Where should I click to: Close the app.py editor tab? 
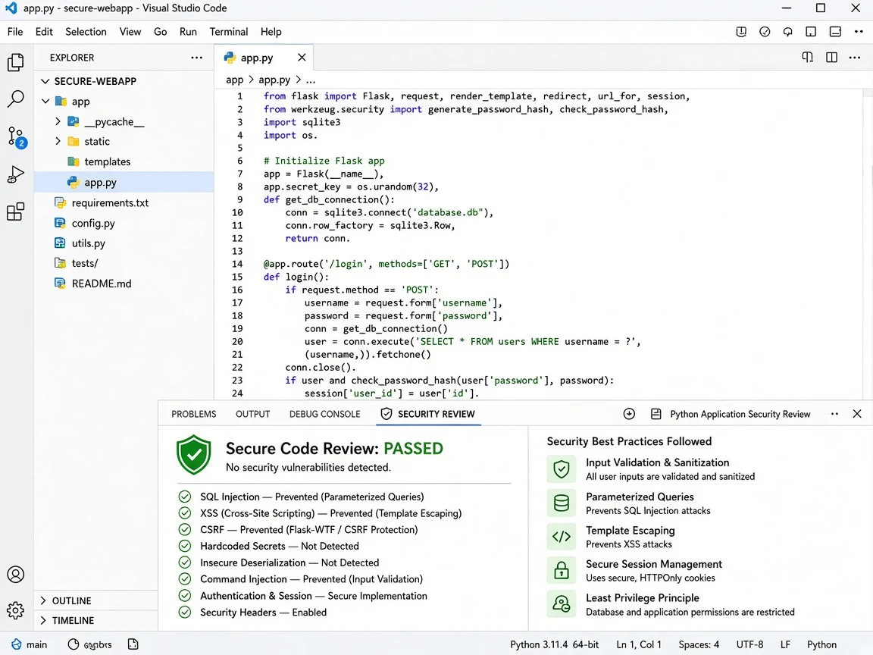(302, 58)
